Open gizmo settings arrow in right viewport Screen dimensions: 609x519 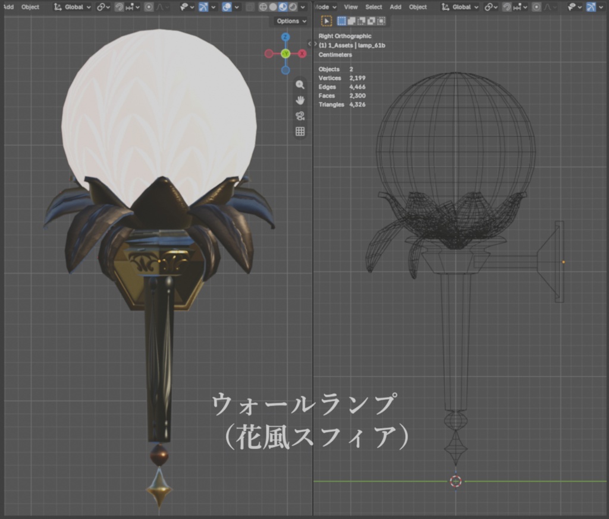pyautogui.click(x=601, y=7)
